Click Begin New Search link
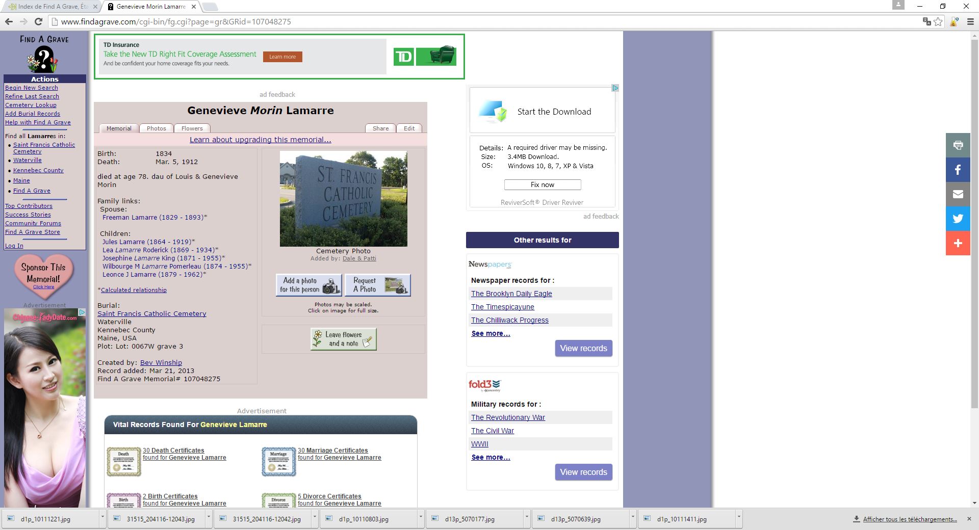This screenshot has height=530, width=979. tap(32, 88)
